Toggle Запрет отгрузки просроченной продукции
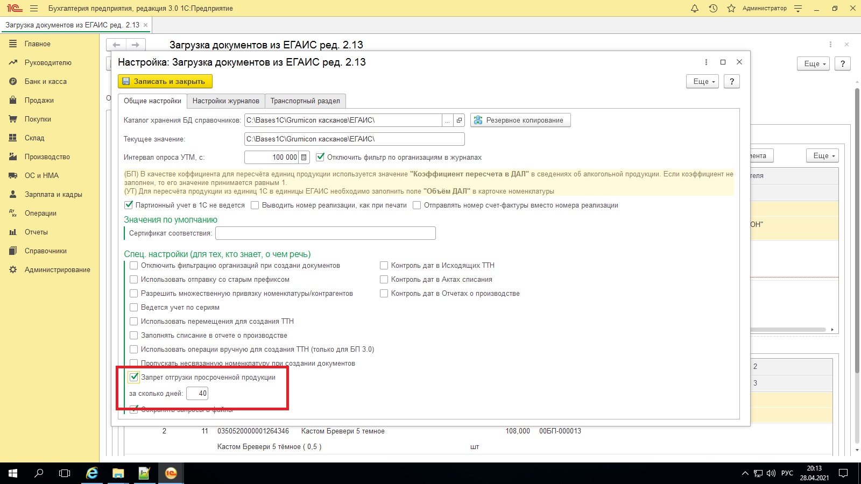 (134, 377)
